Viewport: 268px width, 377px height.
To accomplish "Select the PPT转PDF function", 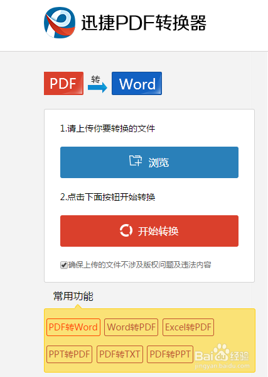I will point(69,354).
